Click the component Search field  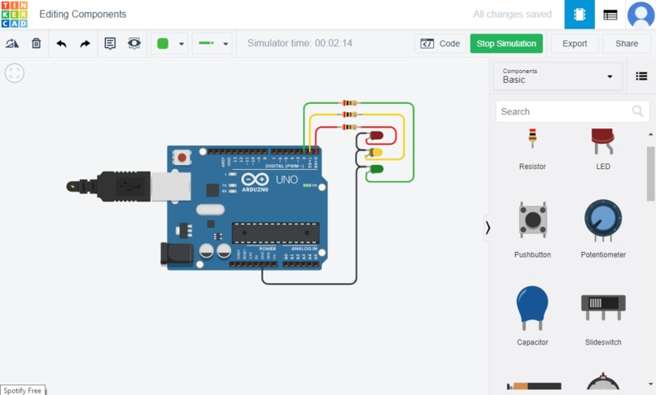tap(572, 111)
